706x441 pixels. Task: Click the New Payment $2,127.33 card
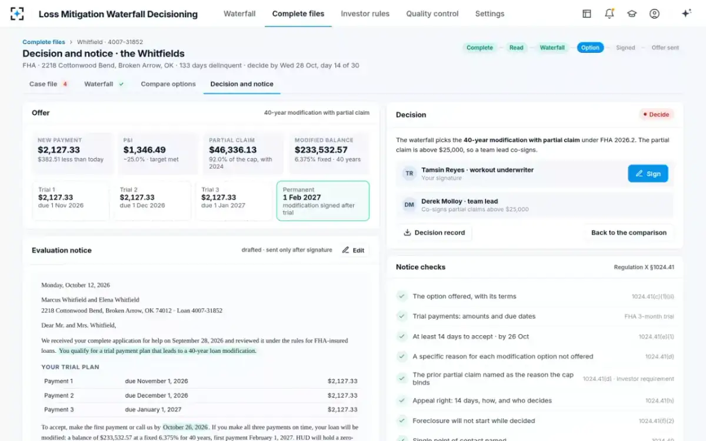[72, 153]
